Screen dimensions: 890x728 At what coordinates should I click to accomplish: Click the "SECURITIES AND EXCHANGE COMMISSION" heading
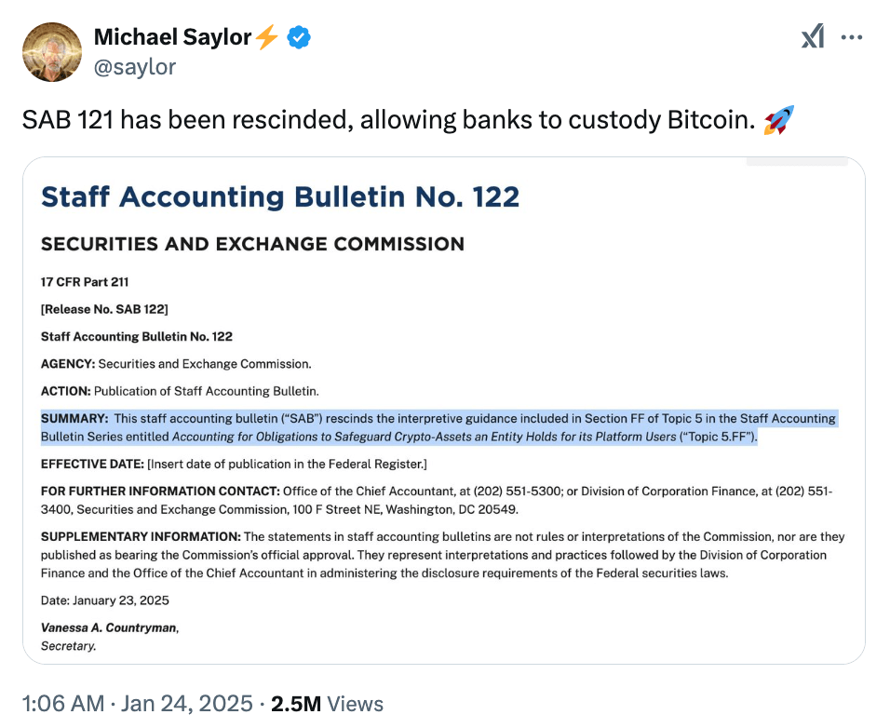(252, 244)
